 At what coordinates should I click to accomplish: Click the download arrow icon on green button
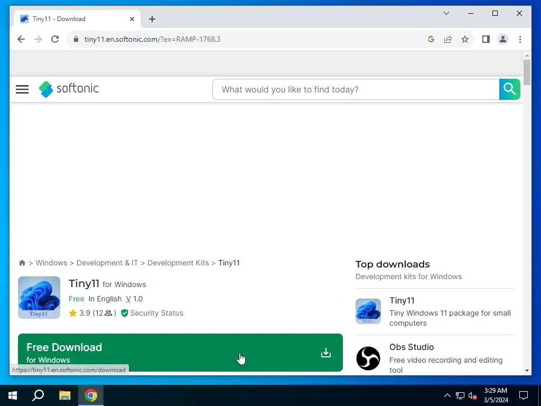325,353
